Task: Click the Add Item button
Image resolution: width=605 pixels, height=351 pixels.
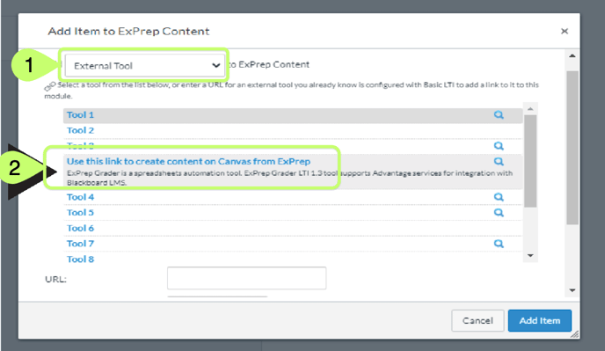Action: click(x=539, y=320)
